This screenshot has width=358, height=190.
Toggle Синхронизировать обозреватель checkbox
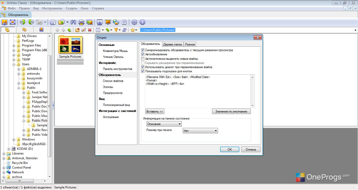pos(143,50)
